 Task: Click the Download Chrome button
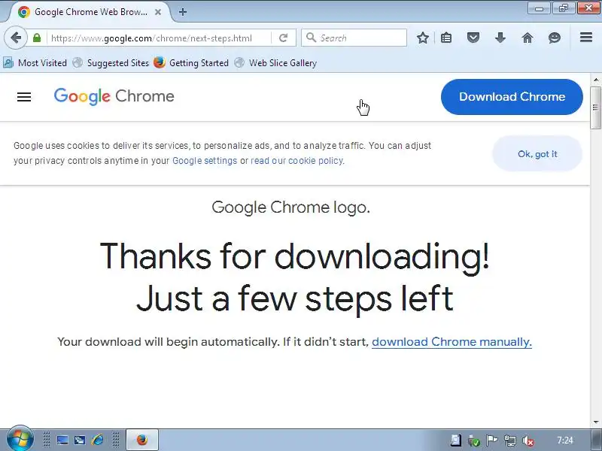[x=512, y=97]
